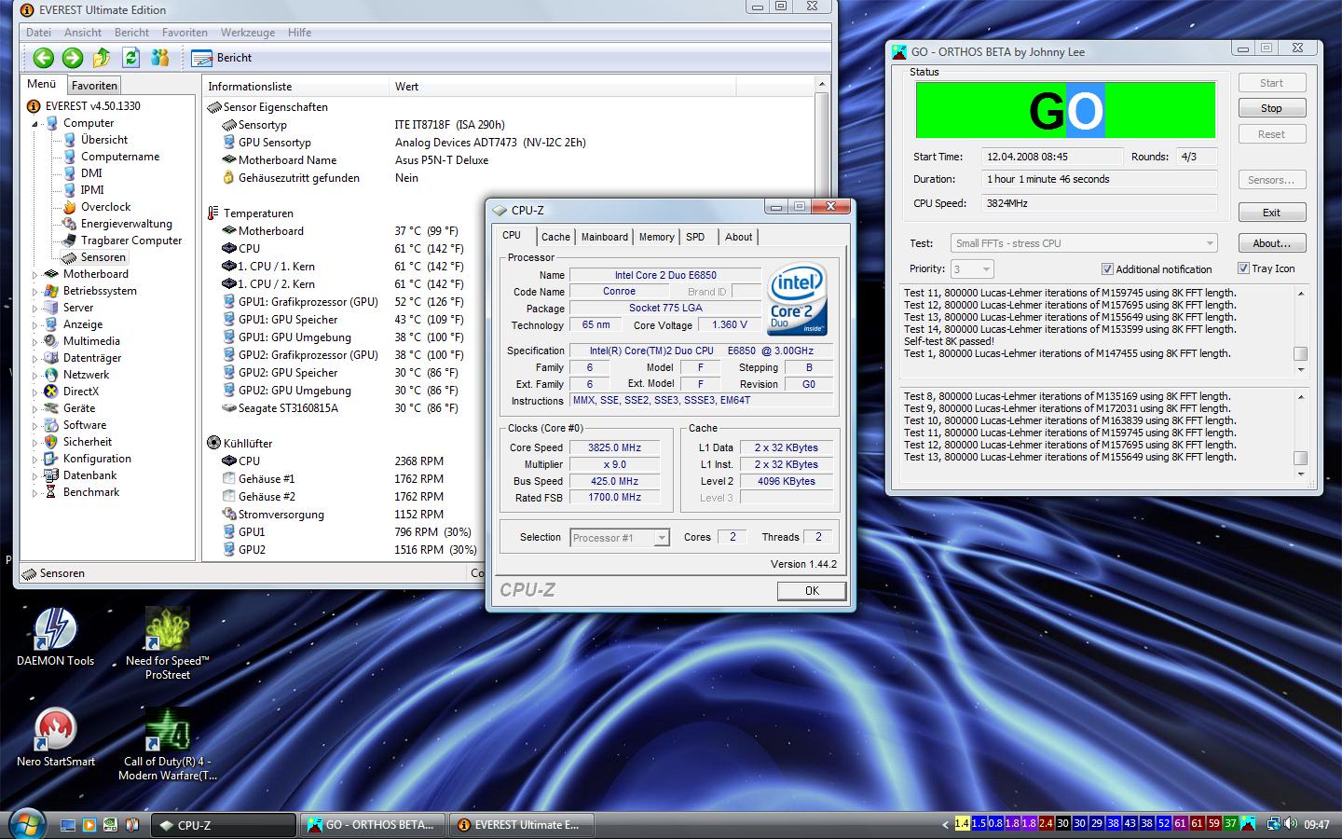Switch to the About tab in CPU-Z

click(x=738, y=237)
